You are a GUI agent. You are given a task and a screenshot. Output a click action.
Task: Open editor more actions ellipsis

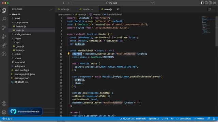click(x=214, y=9)
